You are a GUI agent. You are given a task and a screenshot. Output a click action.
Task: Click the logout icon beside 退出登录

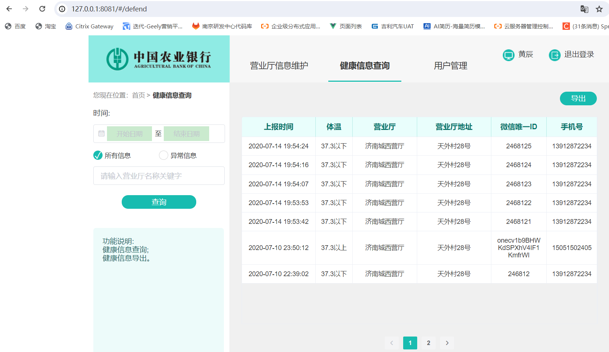point(554,55)
